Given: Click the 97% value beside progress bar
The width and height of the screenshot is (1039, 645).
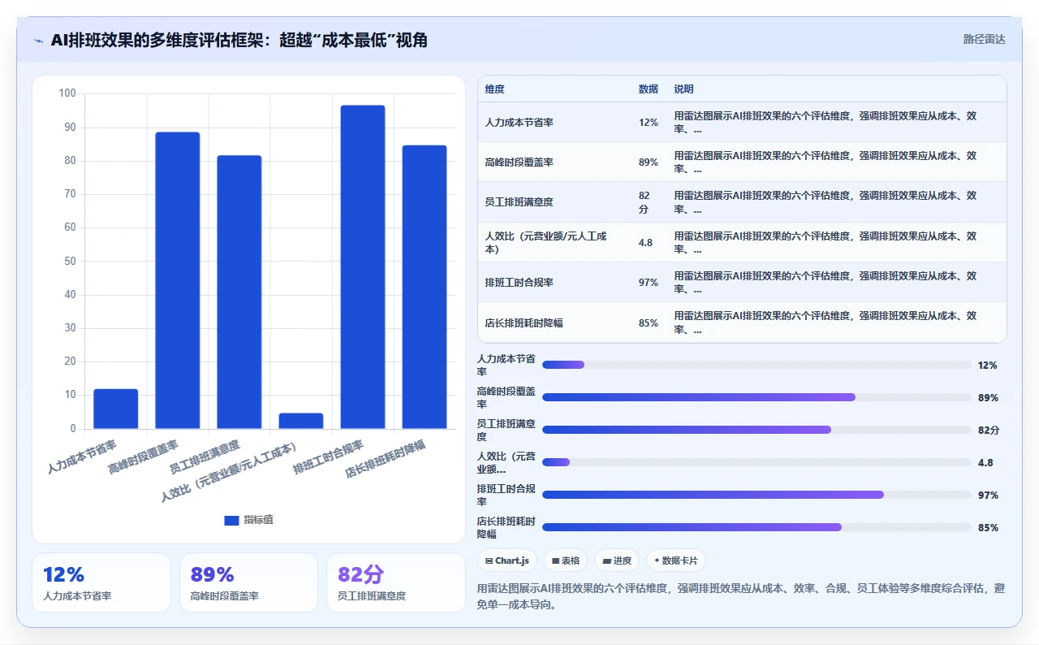Looking at the screenshot, I should pos(988,496).
